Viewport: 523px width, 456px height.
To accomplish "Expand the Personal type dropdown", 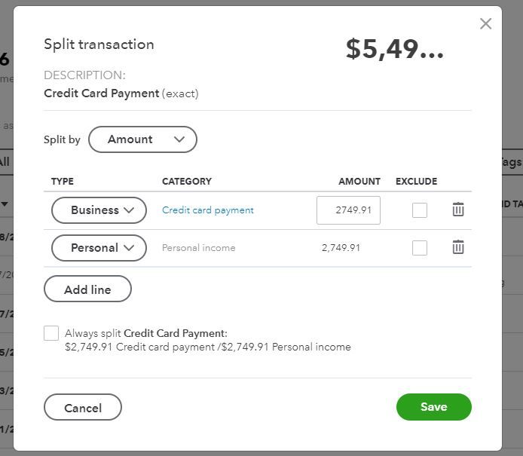I will (99, 248).
